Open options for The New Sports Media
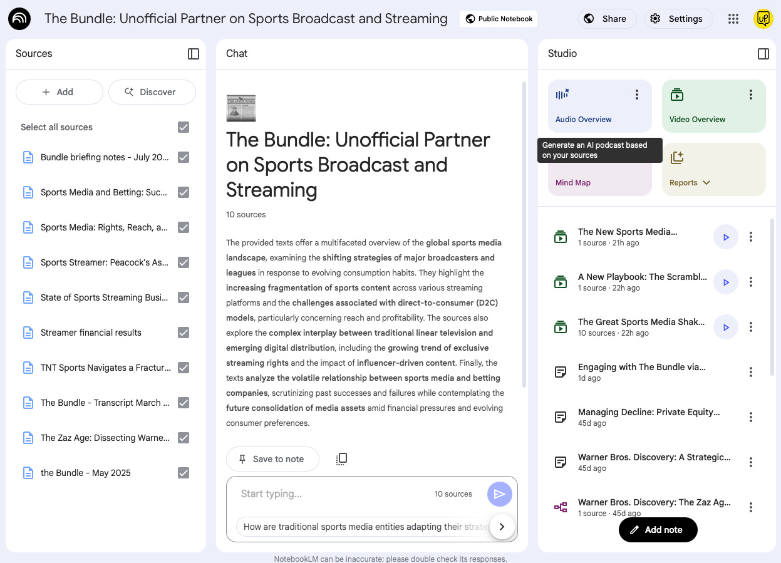Viewport: 781px width, 563px height. pyautogui.click(x=751, y=237)
